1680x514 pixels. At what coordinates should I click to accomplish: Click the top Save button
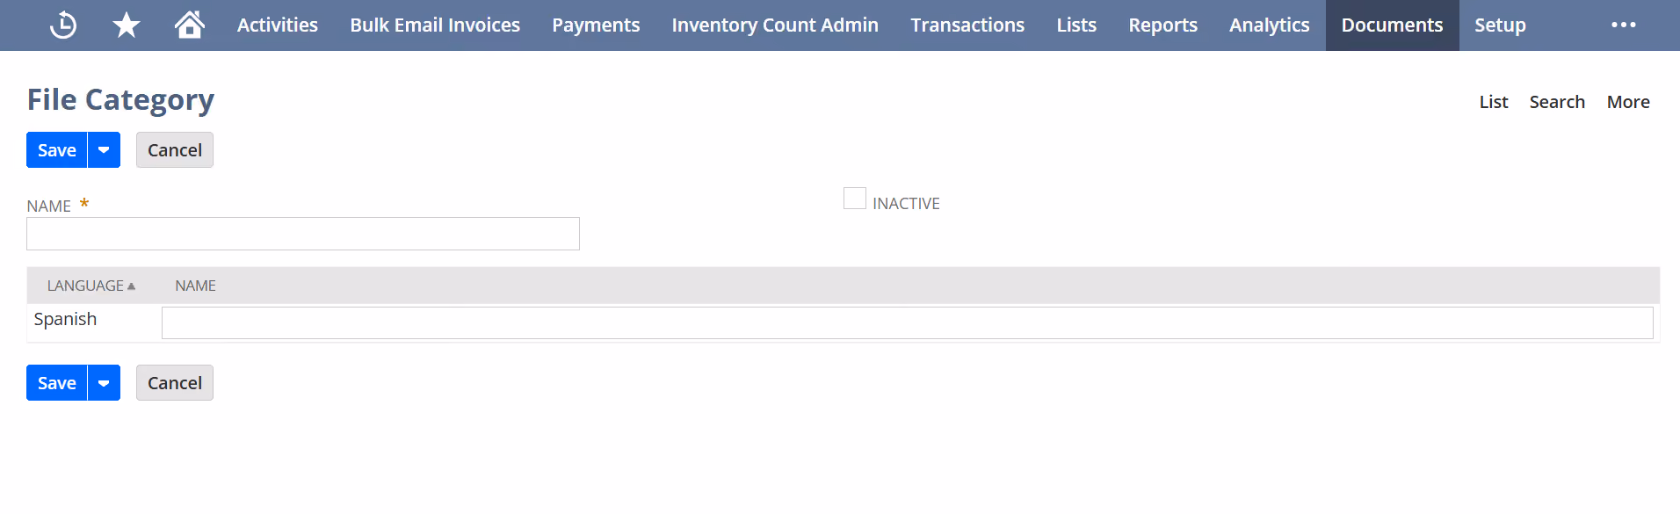point(57,150)
